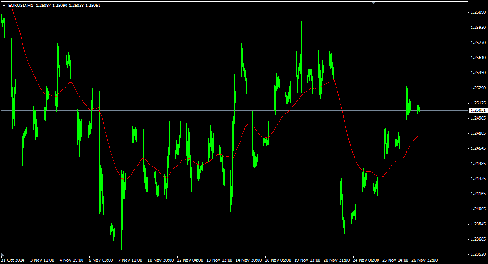Click the 1.25770 price scale label

point(478,42)
